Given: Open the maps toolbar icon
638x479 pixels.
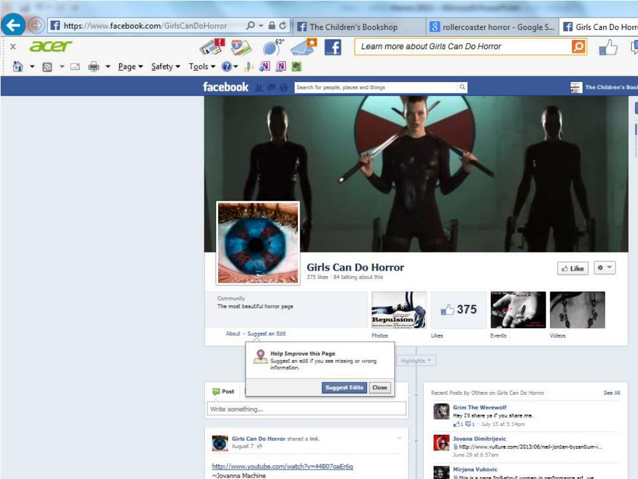Looking at the screenshot, I should tap(241, 47).
